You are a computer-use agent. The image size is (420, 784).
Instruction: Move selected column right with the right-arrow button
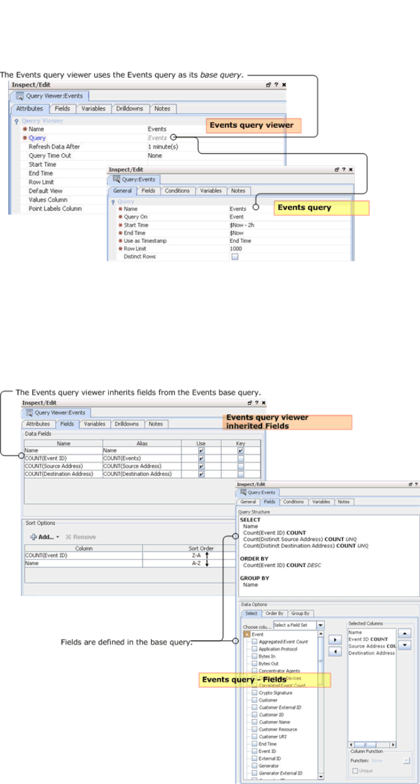click(334, 640)
